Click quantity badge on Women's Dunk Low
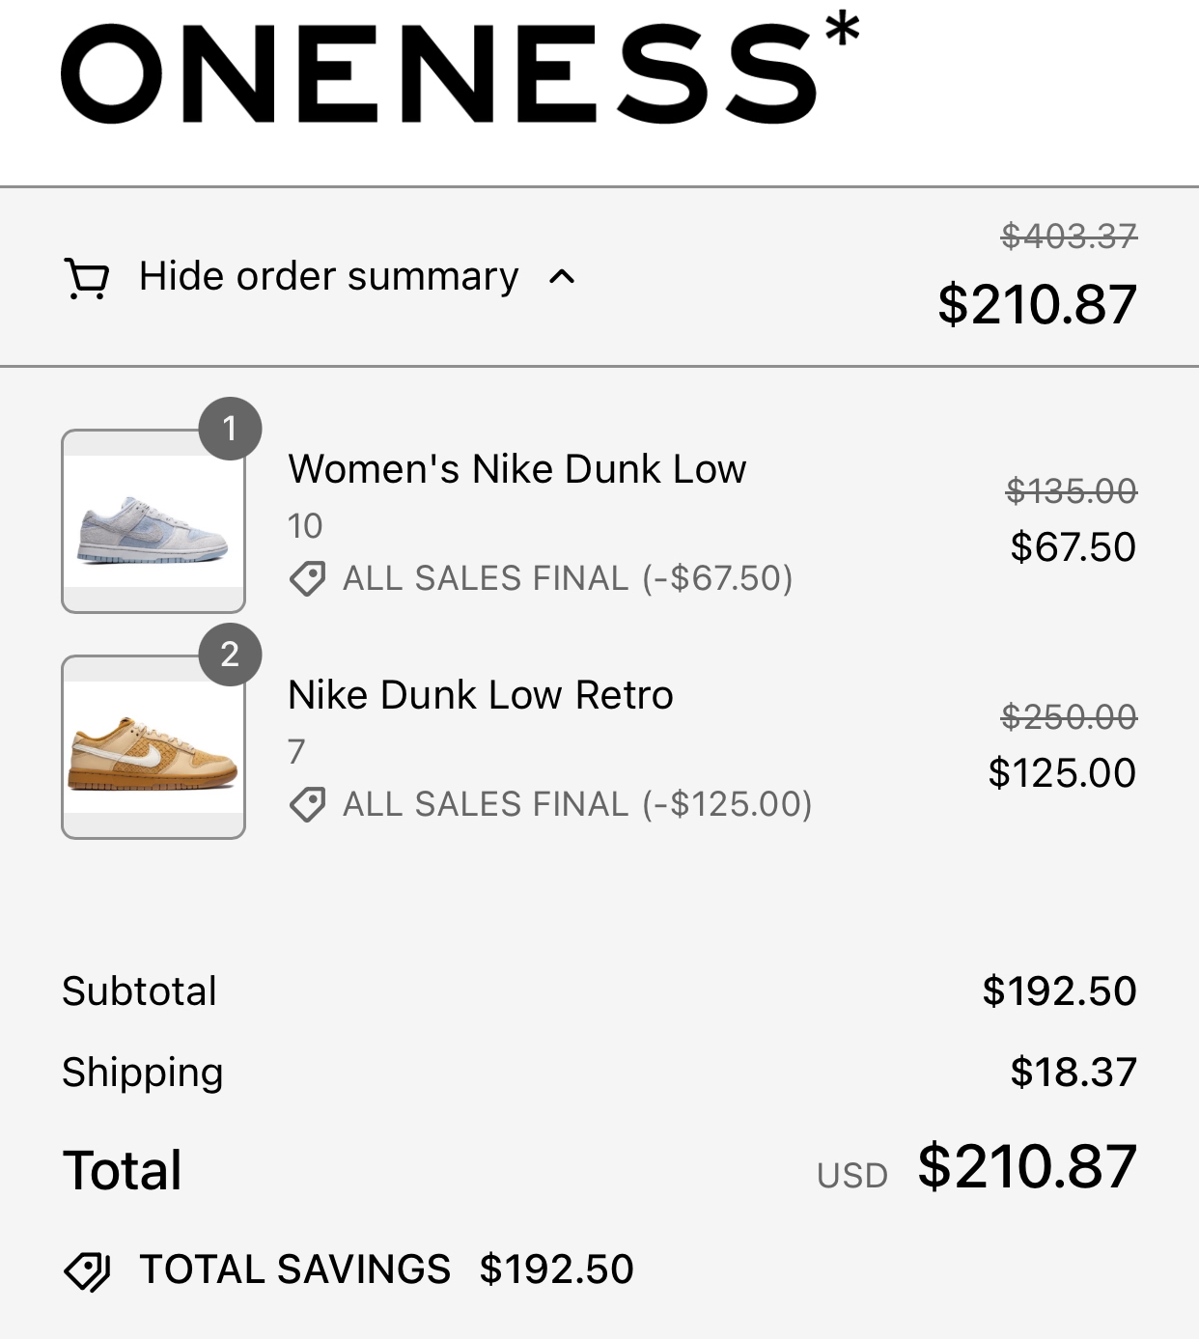 point(230,428)
